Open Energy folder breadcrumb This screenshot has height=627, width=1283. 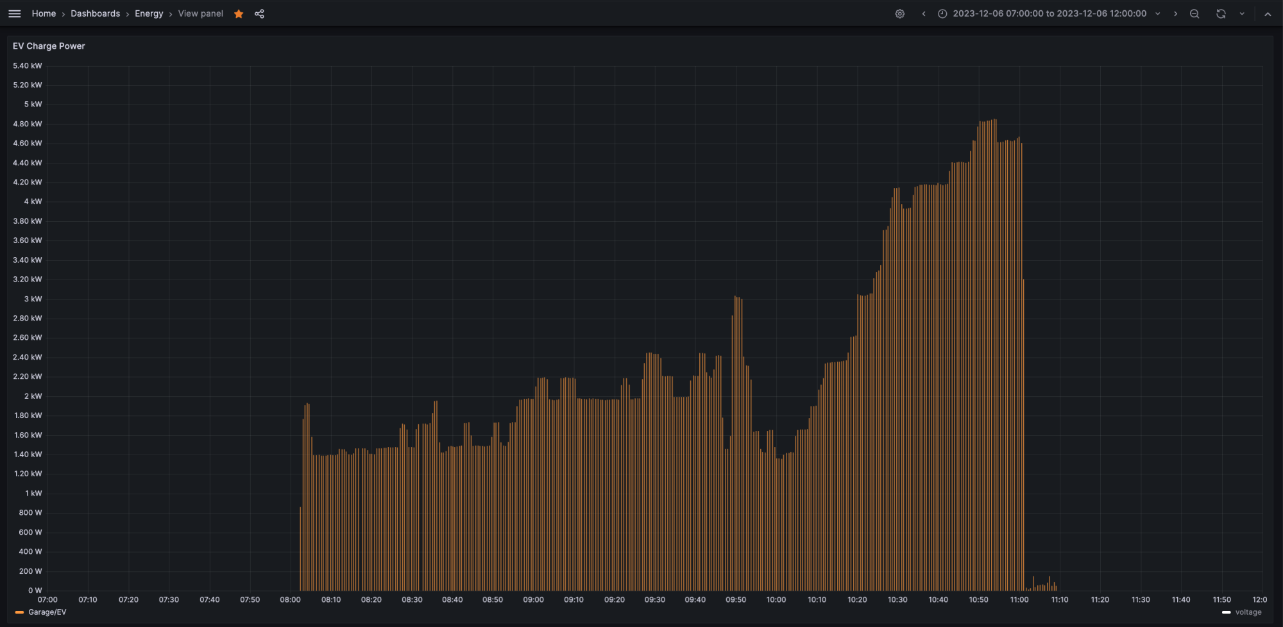click(149, 13)
